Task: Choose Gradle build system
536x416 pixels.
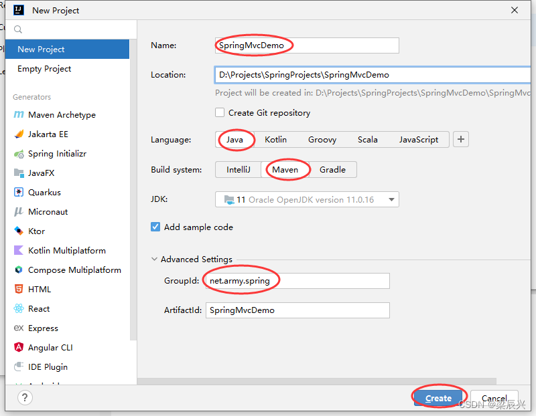Action: (332, 170)
